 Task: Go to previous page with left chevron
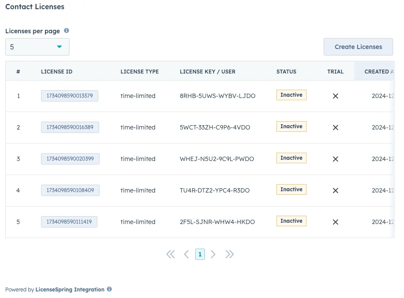[186, 254]
